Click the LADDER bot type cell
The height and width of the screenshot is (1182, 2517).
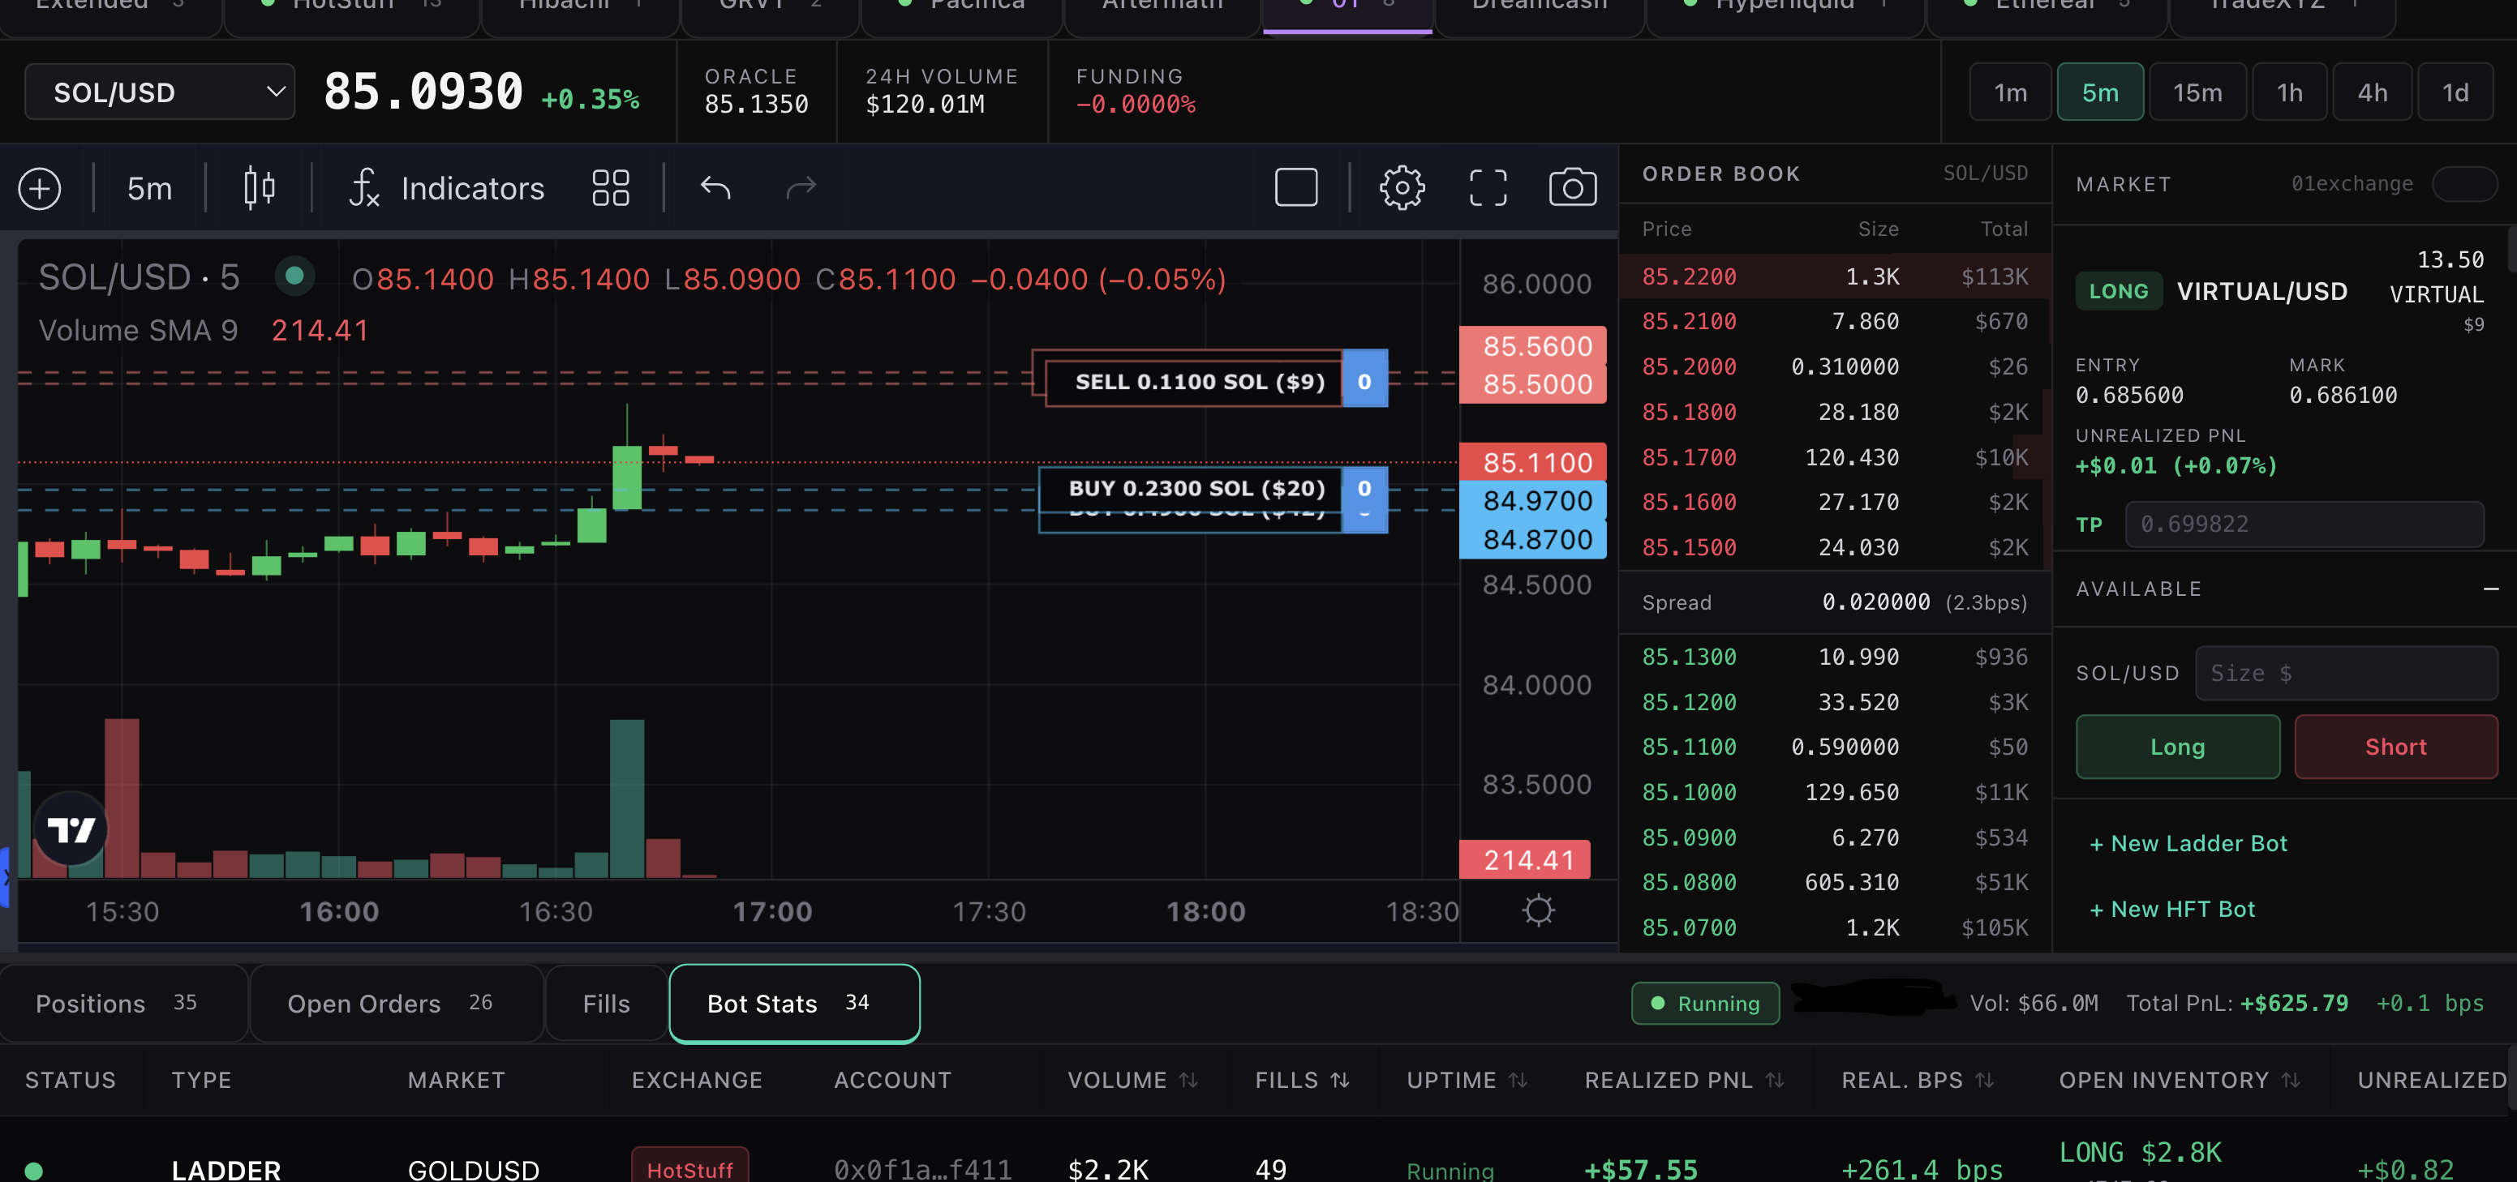click(x=225, y=1169)
